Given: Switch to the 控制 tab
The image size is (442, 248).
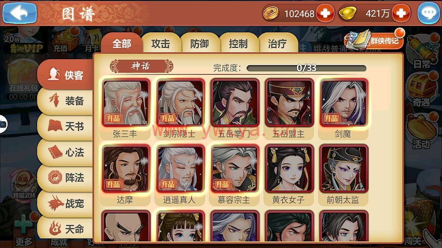Looking at the screenshot, I should (x=238, y=43).
